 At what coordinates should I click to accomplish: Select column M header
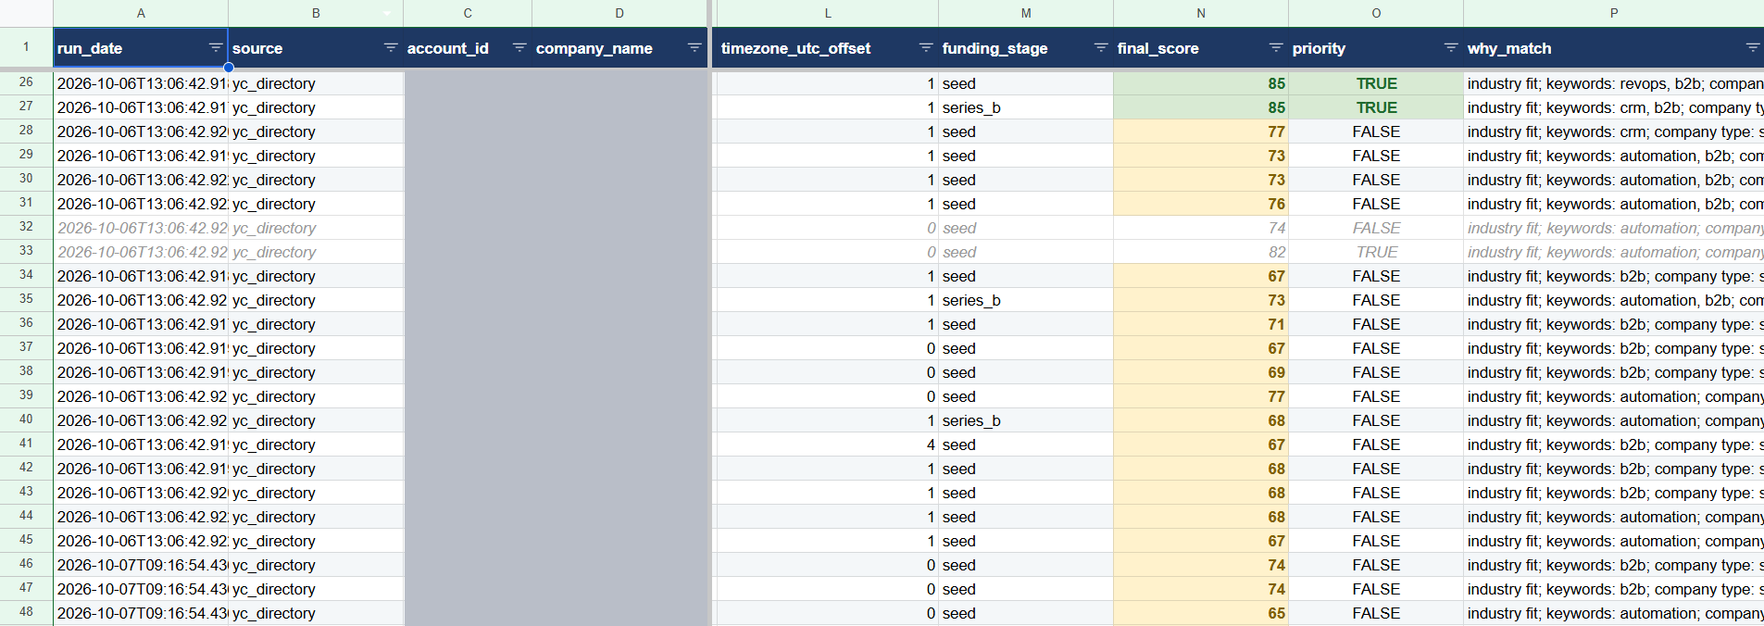[x=1026, y=13]
